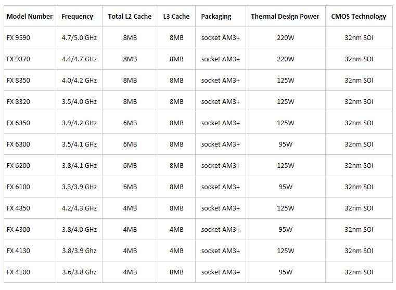This screenshot has height=290, width=396.
Task: Select the FX 4100 model cell
Action: (x=18, y=272)
